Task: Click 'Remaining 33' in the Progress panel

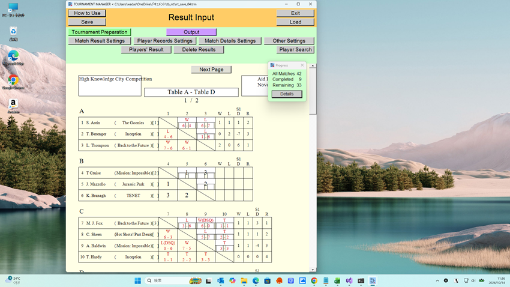Action: click(287, 85)
